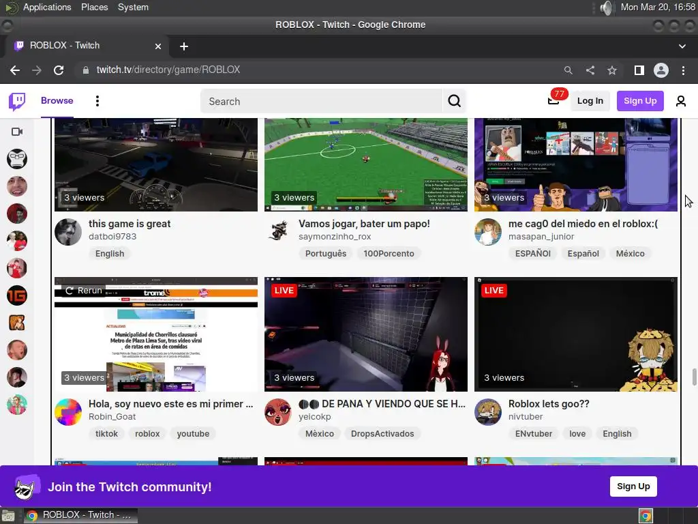Click the purple Sign Up button in header
The width and height of the screenshot is (698, 524).
tap(639, 101)
